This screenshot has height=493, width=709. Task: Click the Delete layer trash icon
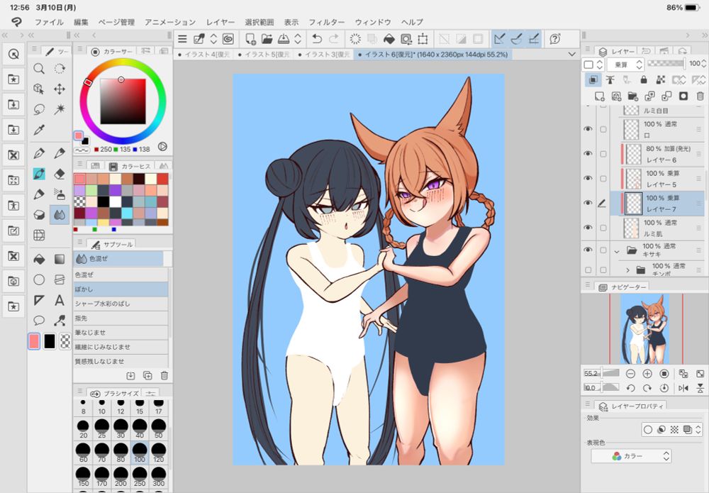[x=700, y=96]
